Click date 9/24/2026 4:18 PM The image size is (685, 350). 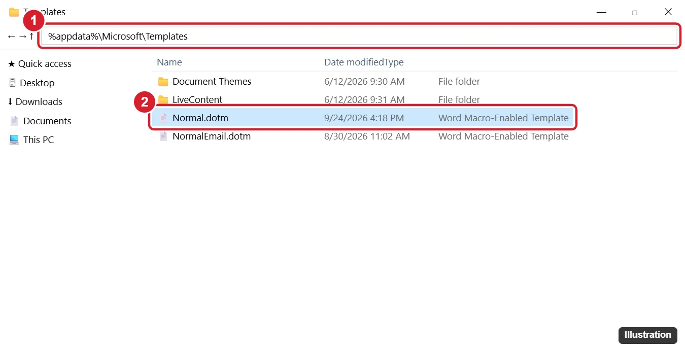364,118
